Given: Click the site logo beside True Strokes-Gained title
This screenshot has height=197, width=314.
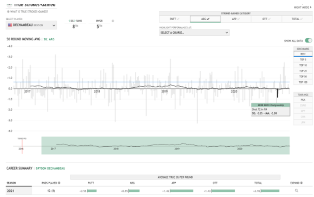Looking at the screenshot, I should (x=9, y=5).
